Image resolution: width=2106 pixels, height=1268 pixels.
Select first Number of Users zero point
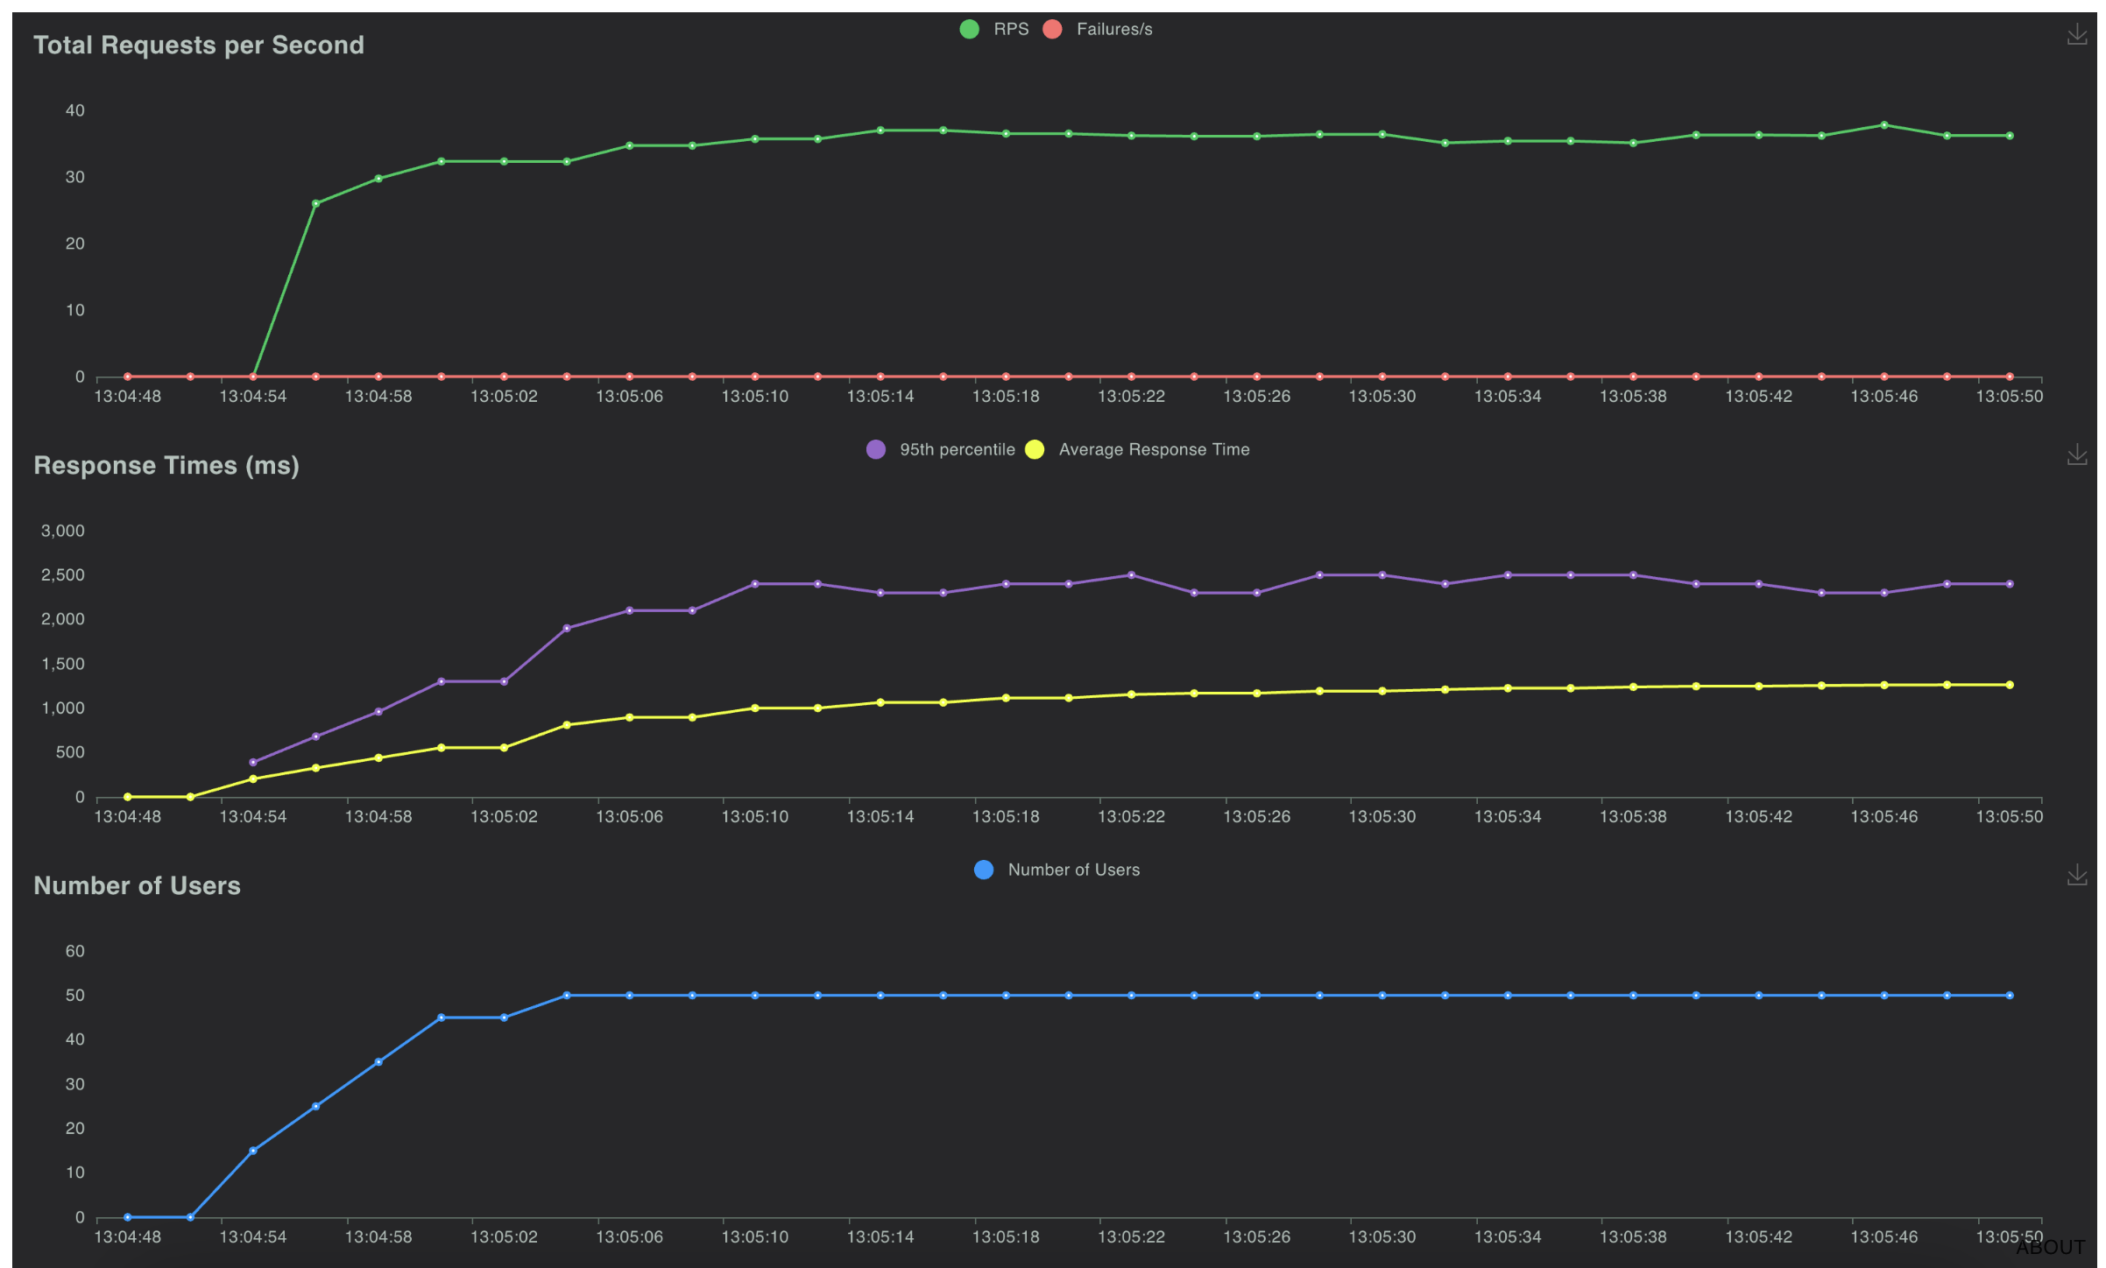128,1217
